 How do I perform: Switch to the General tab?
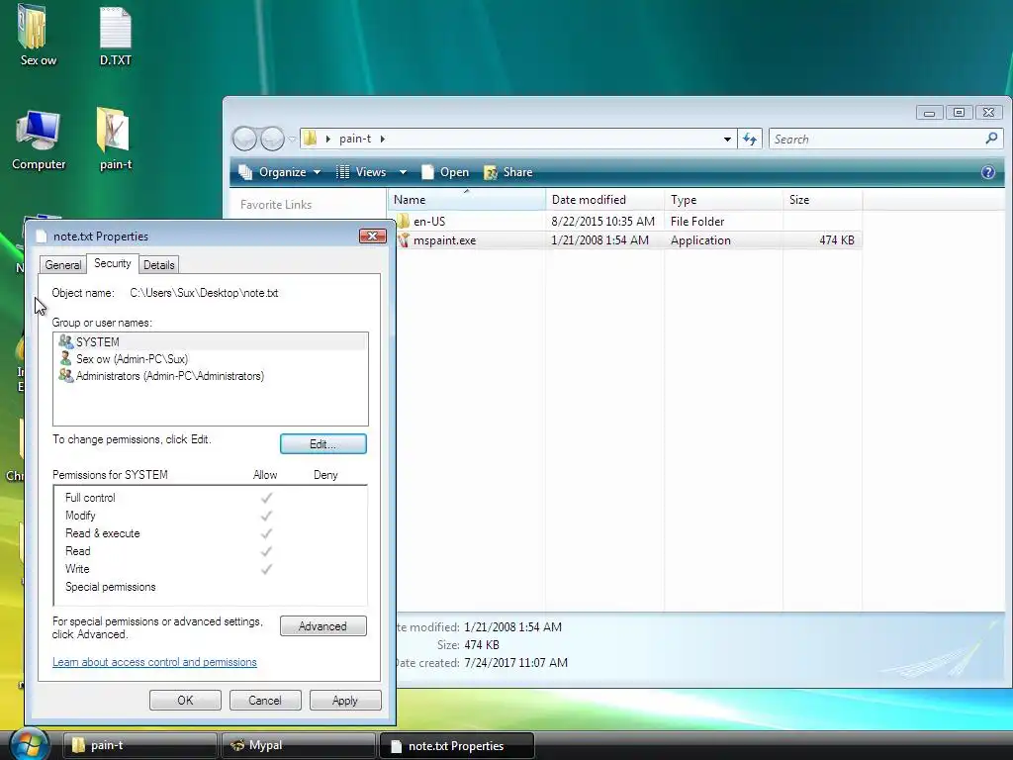coord(62,265)
